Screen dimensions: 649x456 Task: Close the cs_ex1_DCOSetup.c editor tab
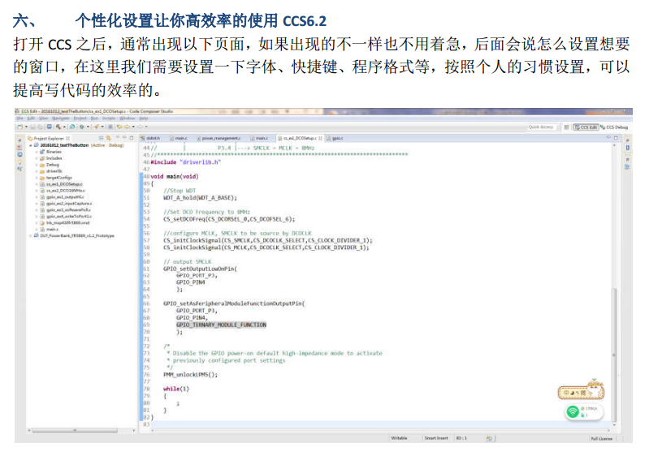[320, 138]
